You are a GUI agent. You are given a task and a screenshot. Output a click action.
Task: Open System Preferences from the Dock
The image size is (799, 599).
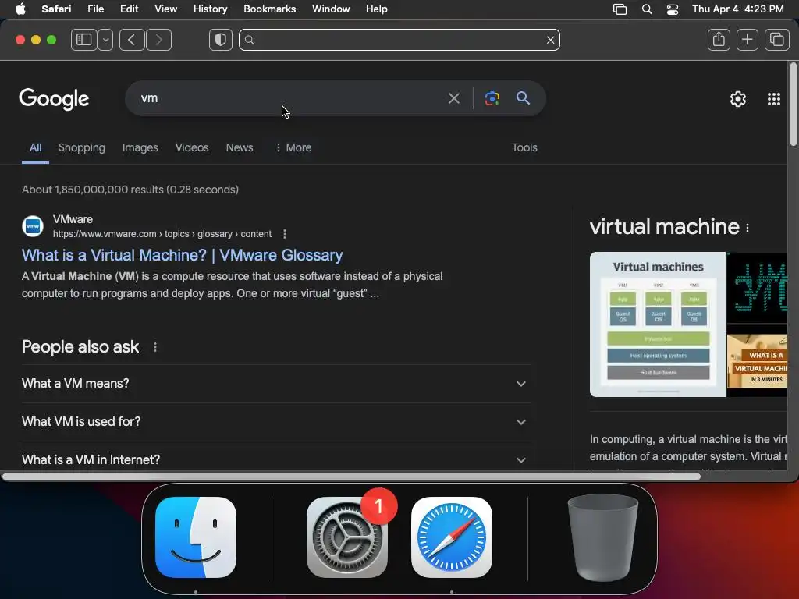click(x=347, y=537)
